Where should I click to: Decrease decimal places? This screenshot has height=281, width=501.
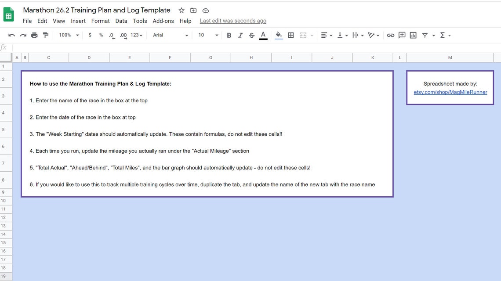[x=111, y=35]
